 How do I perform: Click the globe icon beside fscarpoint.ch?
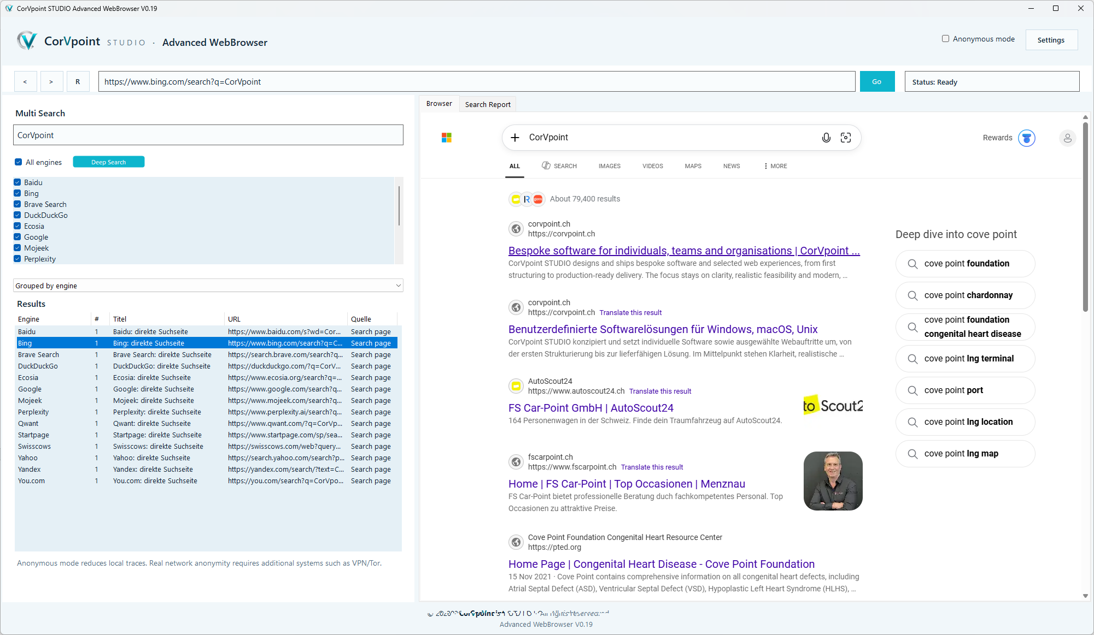point(516,462)
